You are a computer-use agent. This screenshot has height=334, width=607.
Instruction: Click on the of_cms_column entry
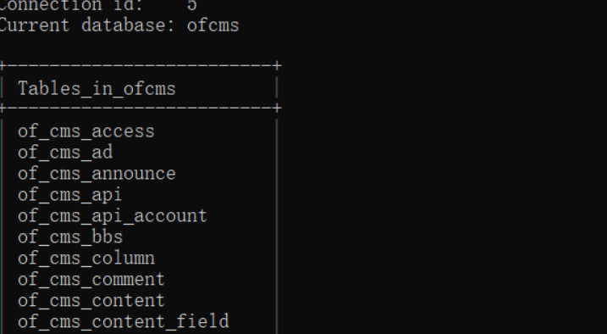coord(86,258)
